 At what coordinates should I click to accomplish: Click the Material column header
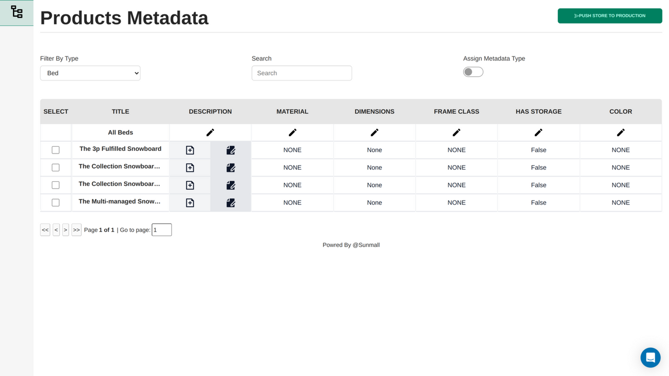pos(292,111)
